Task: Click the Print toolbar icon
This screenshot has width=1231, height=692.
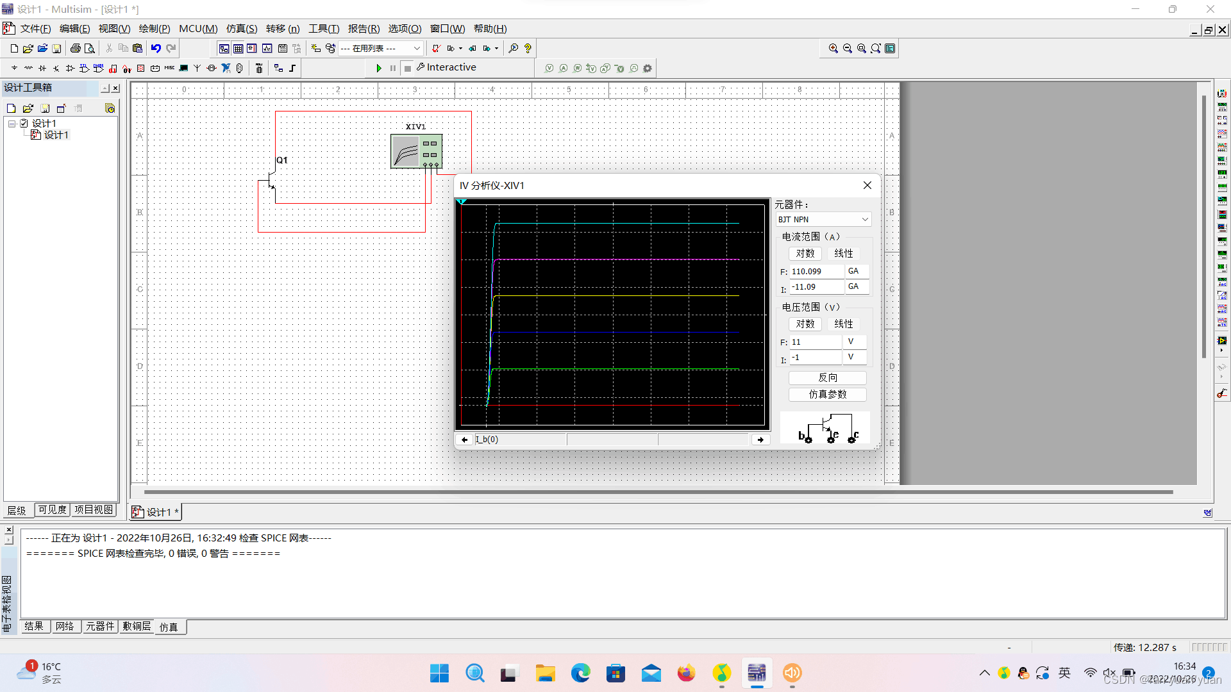Action: point(76,48)
